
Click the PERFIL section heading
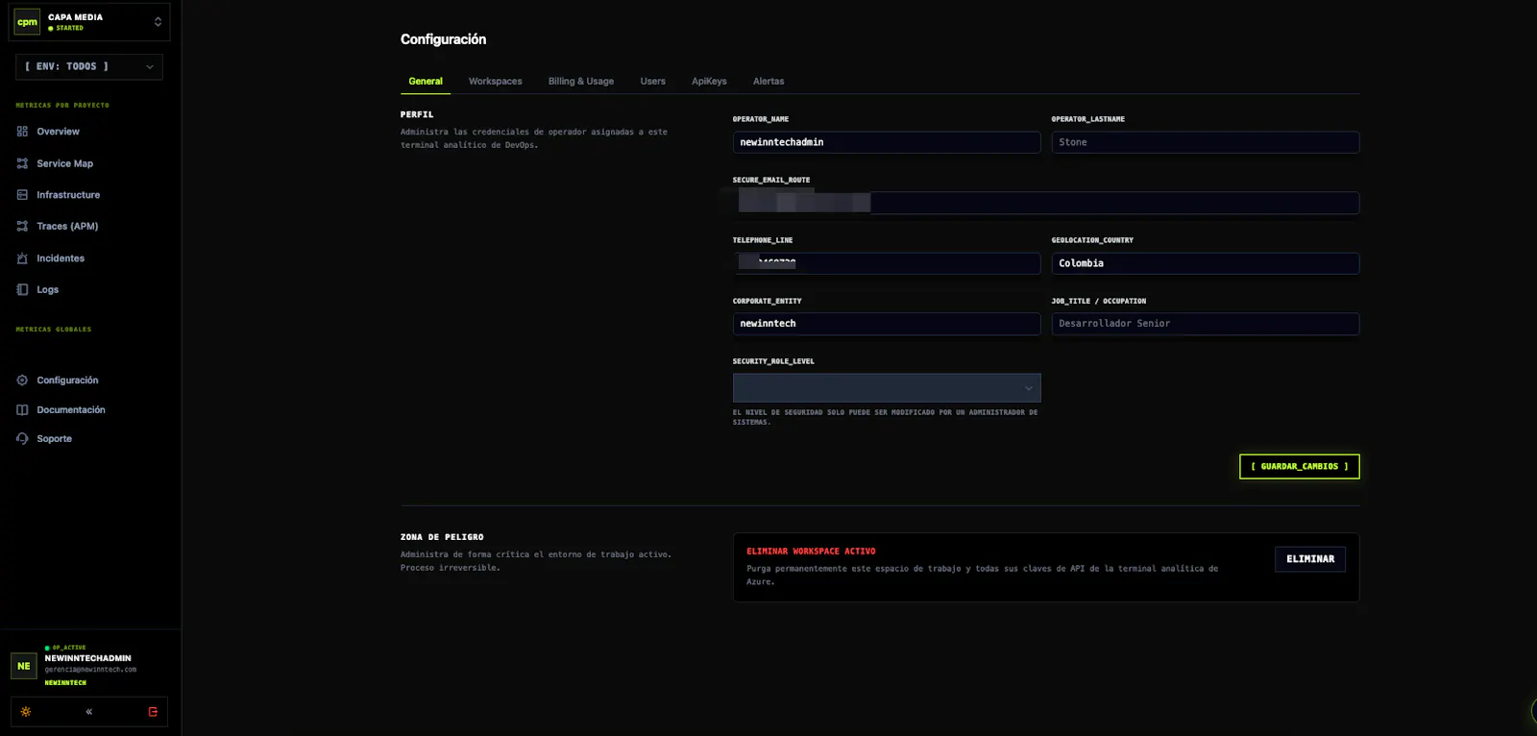pos(417,114)
